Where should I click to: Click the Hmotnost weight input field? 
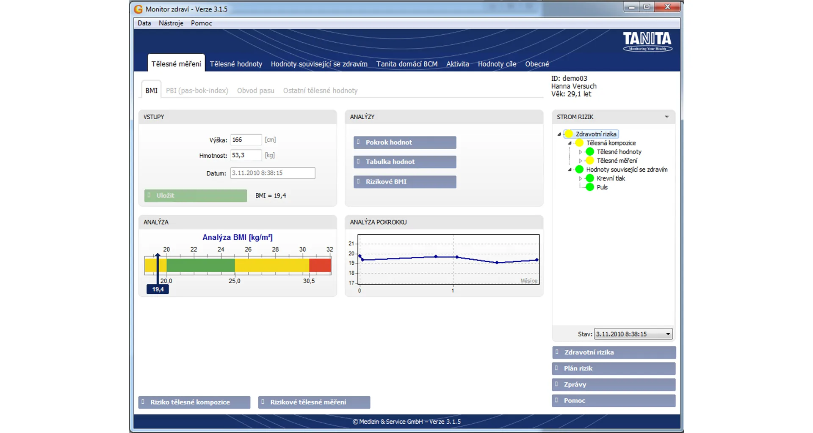(246, 155)
